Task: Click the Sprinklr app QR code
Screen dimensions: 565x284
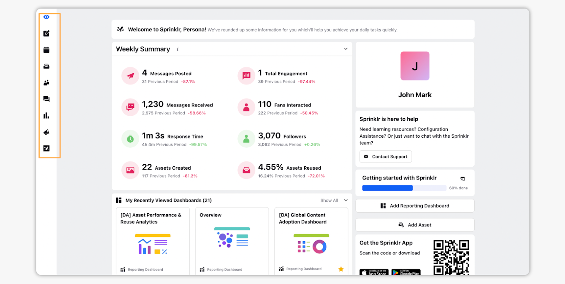Action: pos(451,257)
